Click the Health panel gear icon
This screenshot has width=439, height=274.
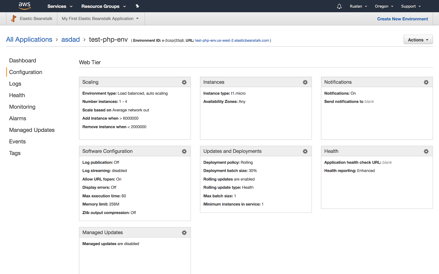point(426,151)
